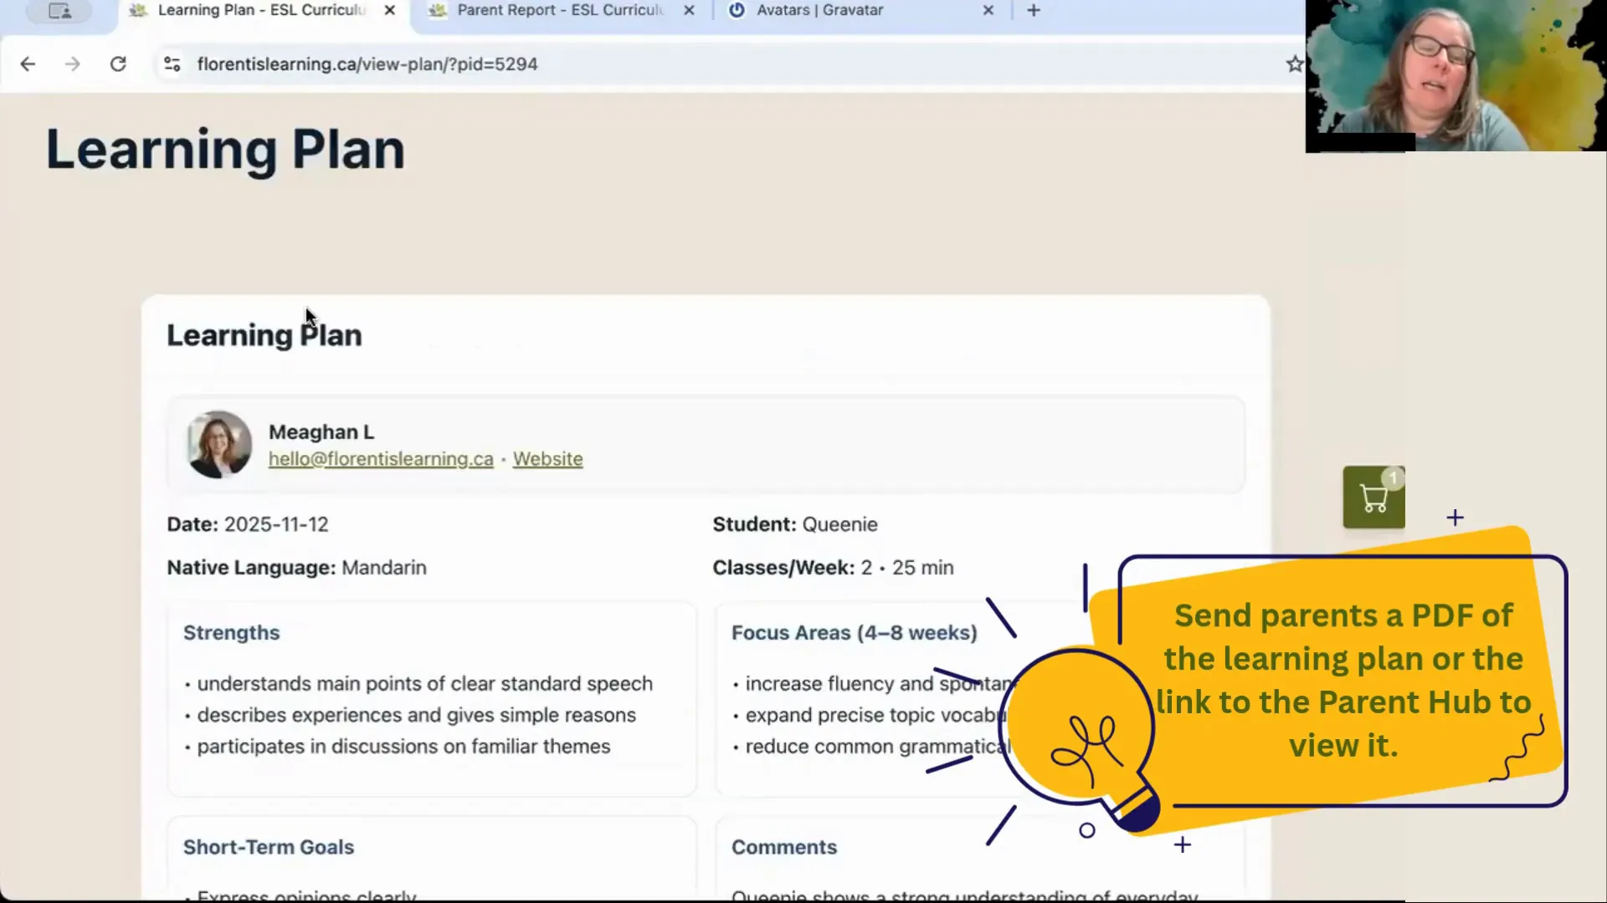Open a new browser tab with the plus
This screenshot has width=1607, height=903.
(1033, 11)
